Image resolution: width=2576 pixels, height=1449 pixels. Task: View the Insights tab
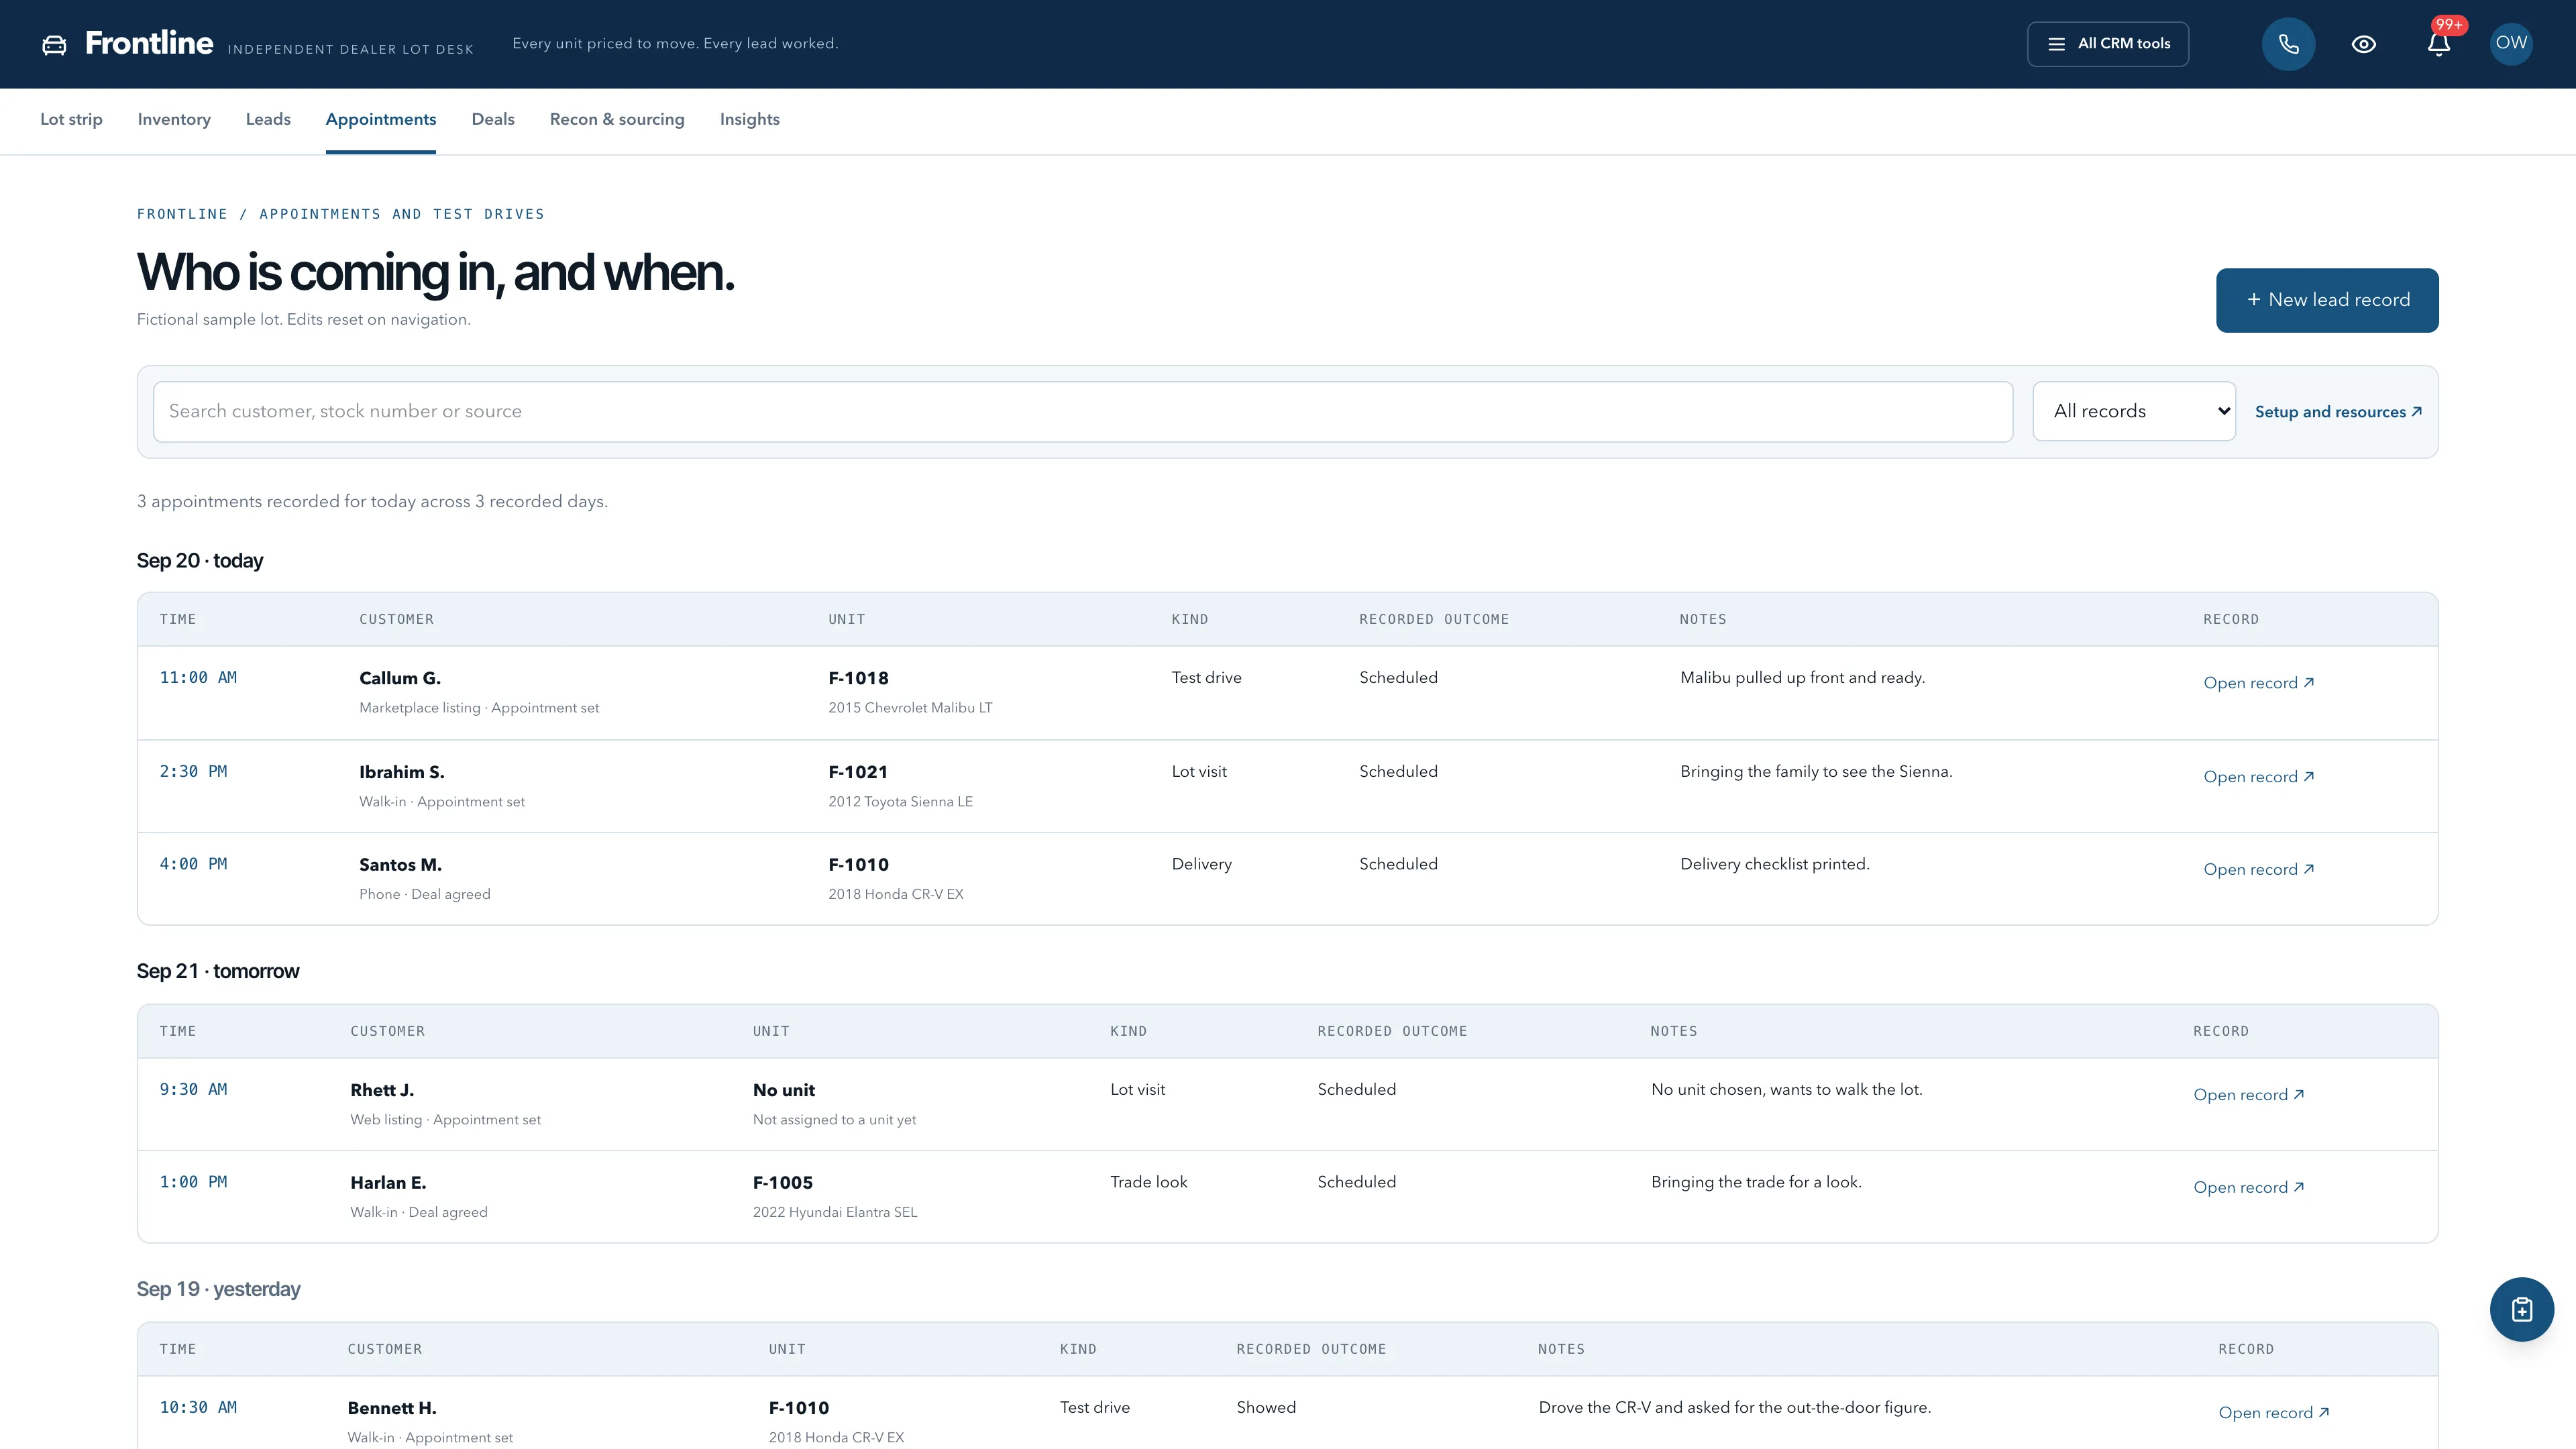(749, 119)
